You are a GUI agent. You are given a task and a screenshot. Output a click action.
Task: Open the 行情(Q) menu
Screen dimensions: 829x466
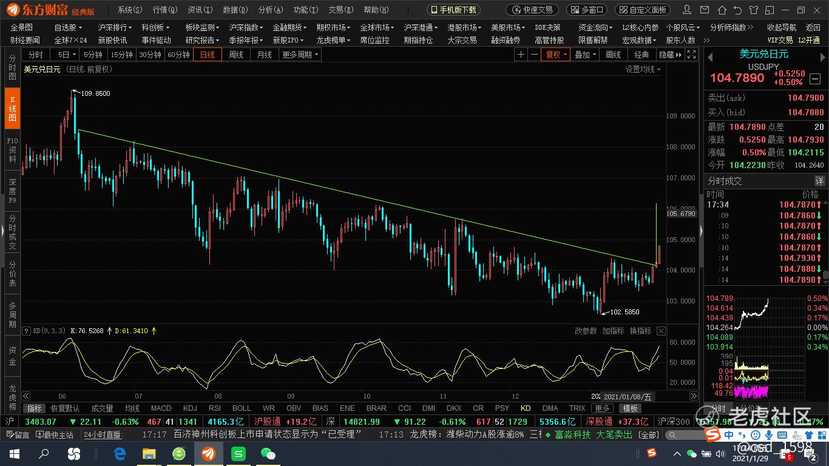[x=165, y=10]
